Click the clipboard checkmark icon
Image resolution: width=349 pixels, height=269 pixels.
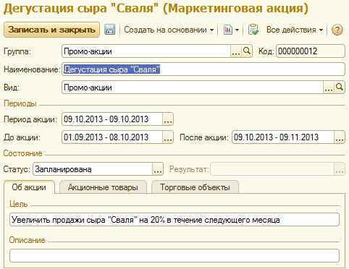[x=253, y=30]
